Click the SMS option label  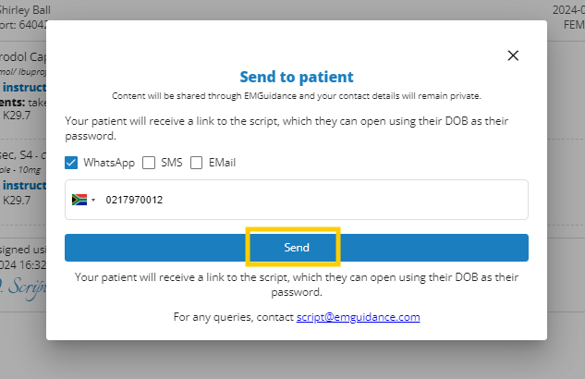171,163
